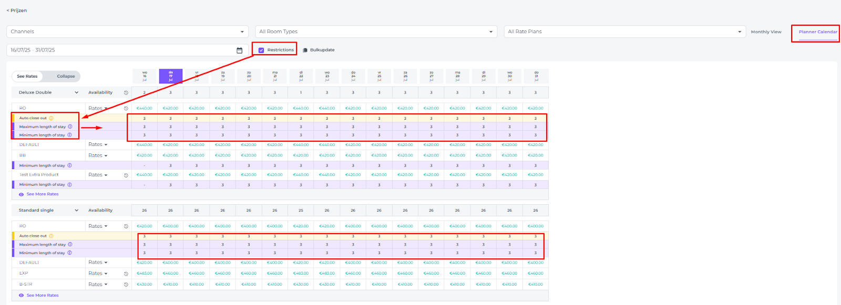The height and width of the screenshot is (305, 841).
Task: Select the ma 21 jul date header
Action: point(275,76)
